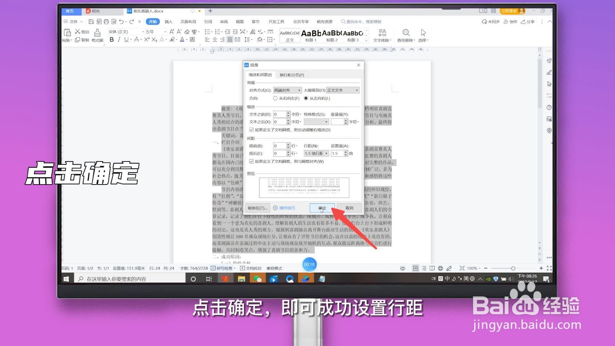Viewport: 615px width, 346px height.
Task: Click the 段前(B) value input field
Action: pyautogui.click(x=279, y=146)
